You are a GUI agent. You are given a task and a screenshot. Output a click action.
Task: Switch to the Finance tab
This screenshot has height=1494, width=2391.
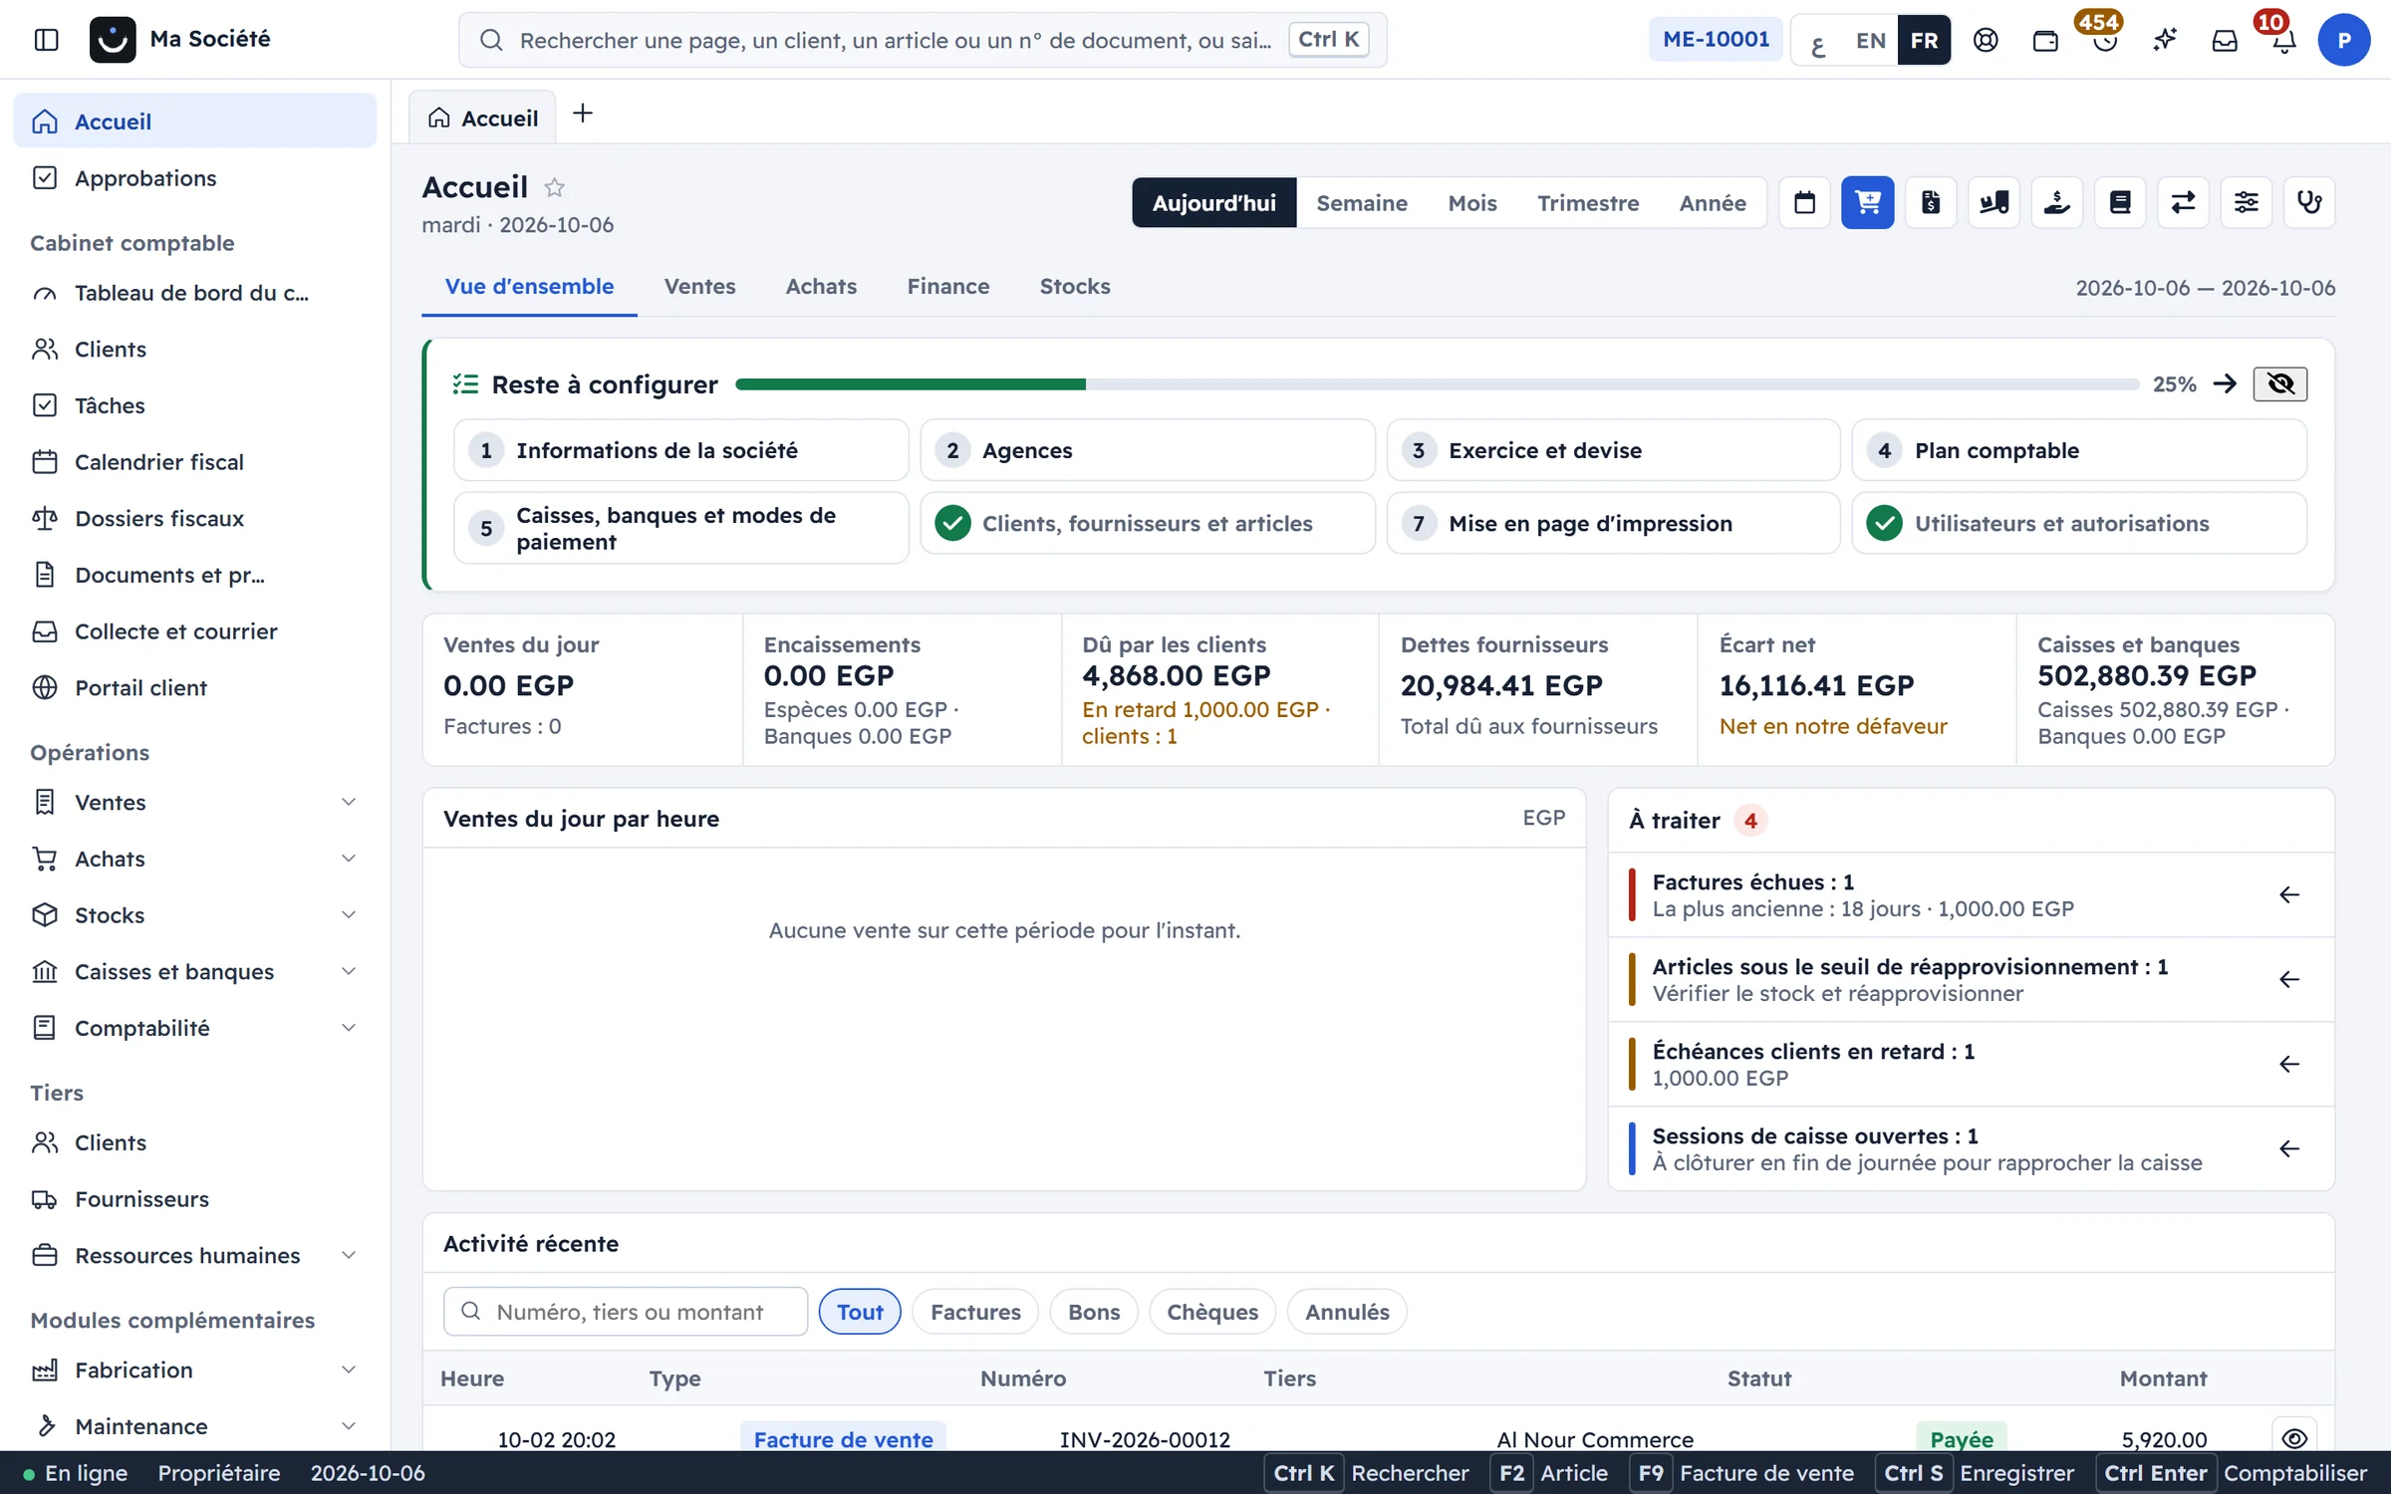(x=947, y=287)
